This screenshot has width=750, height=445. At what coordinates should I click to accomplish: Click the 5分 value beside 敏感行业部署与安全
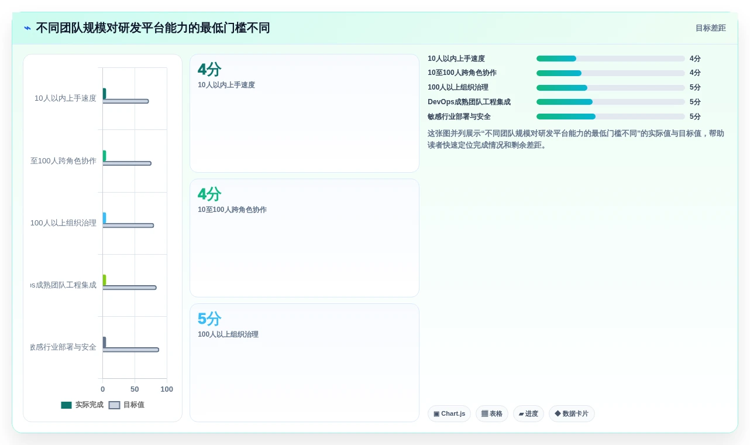coord(695,117)
